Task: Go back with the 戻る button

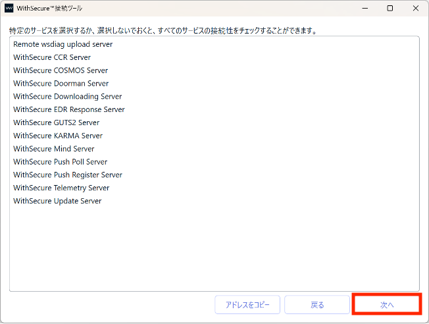Action: (x=317, y=304)
